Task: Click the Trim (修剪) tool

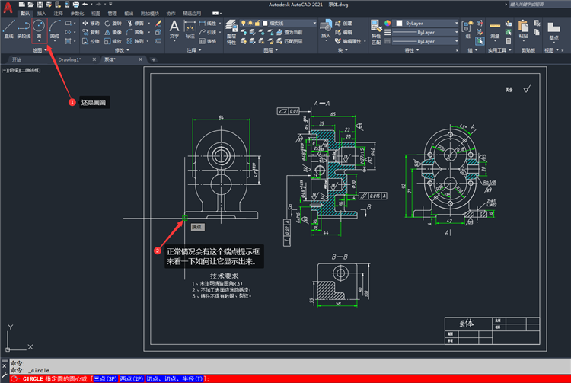Action: (135, 23)
